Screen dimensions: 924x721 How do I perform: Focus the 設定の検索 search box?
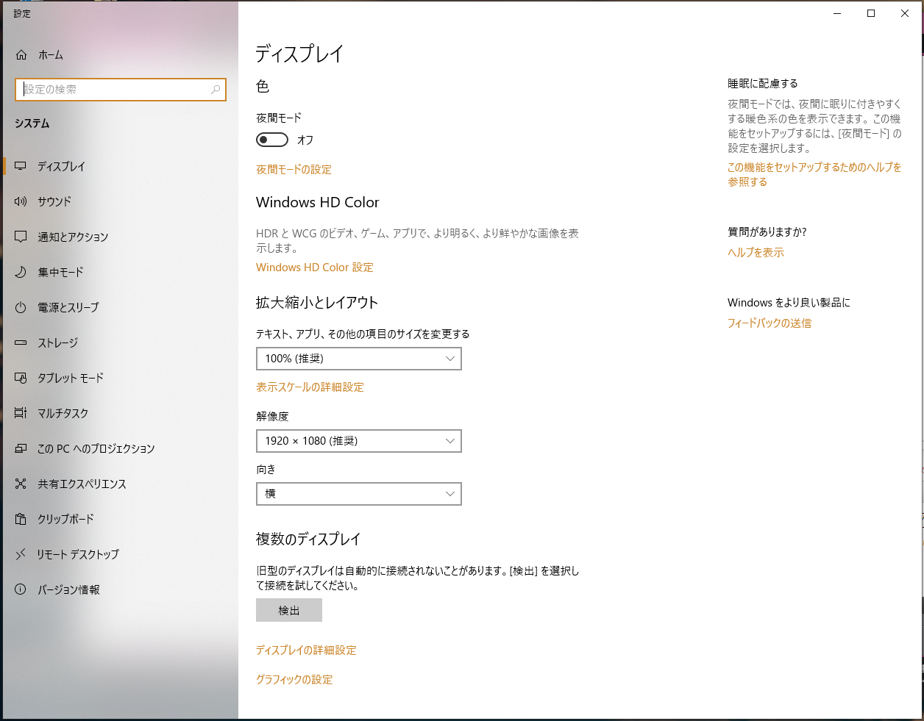pyautogui.click(x=121, y=90)
